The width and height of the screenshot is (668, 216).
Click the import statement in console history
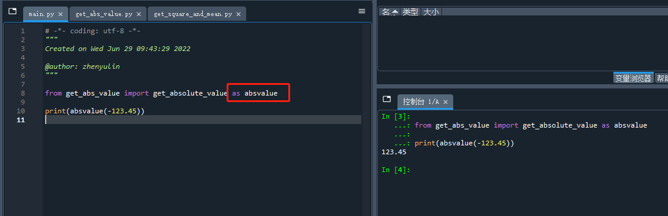click(530, 125)
